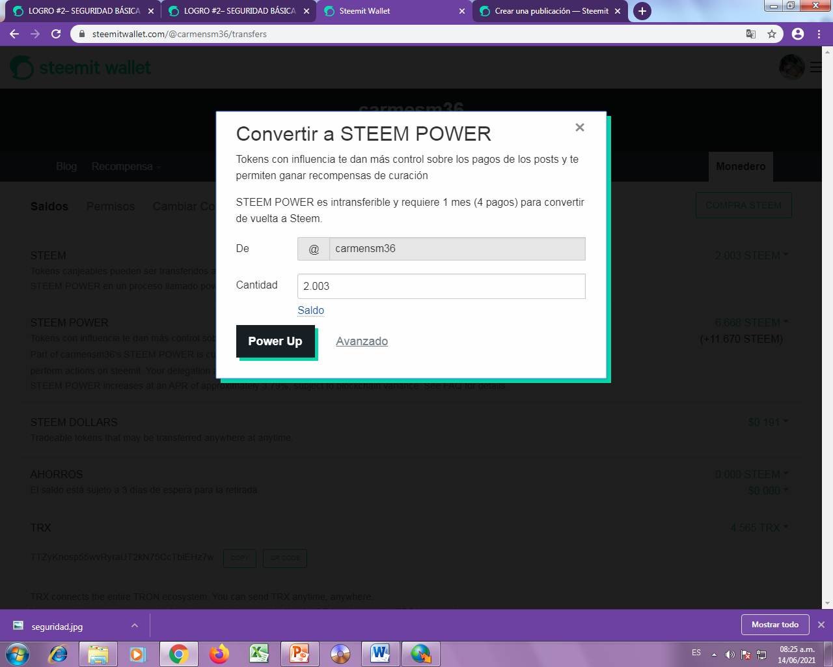
Task: Open Chrome from the taskbar
Action: pos(179,654)
